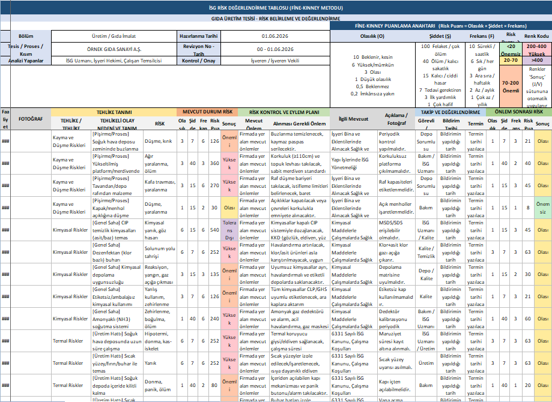552x402 pixels.
Task: Click the 'Kalite / Temizlik' responsible cell
Action: [x=426, y=252]
